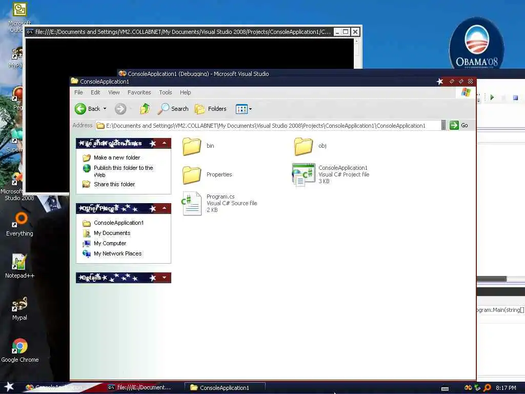Screen dimensions: 525x394
Task: Open the Tools menu
Action: click(166, 92)
